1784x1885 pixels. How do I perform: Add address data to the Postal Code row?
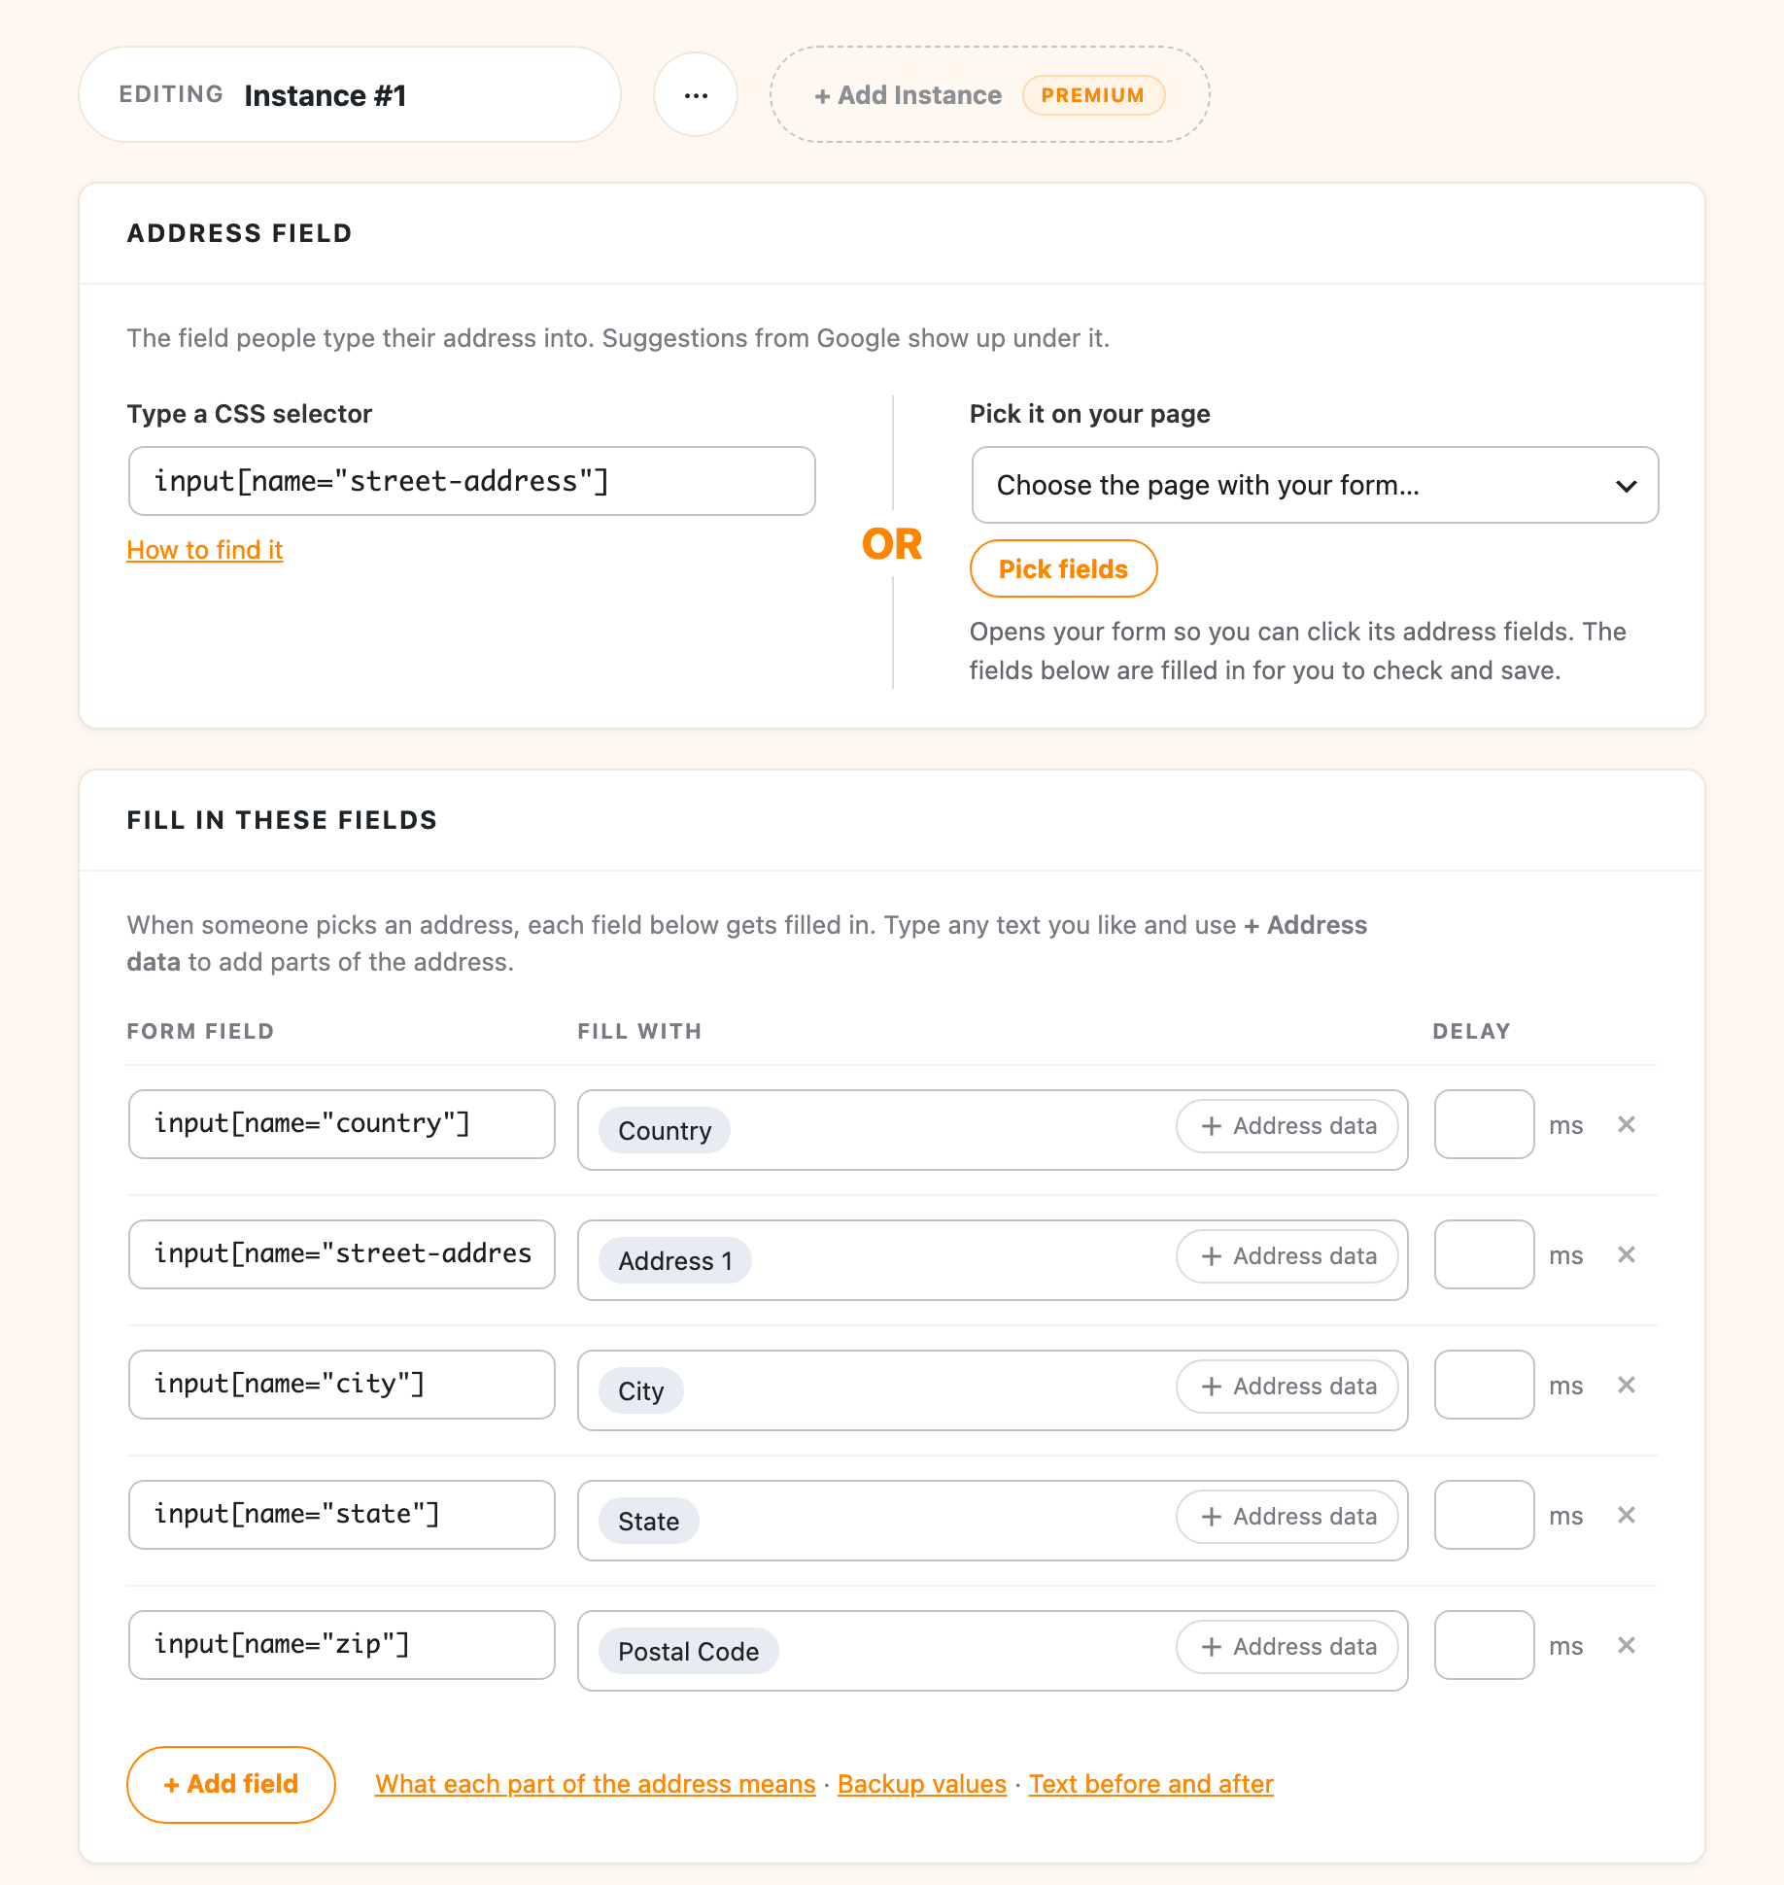pos(1287,1647)
